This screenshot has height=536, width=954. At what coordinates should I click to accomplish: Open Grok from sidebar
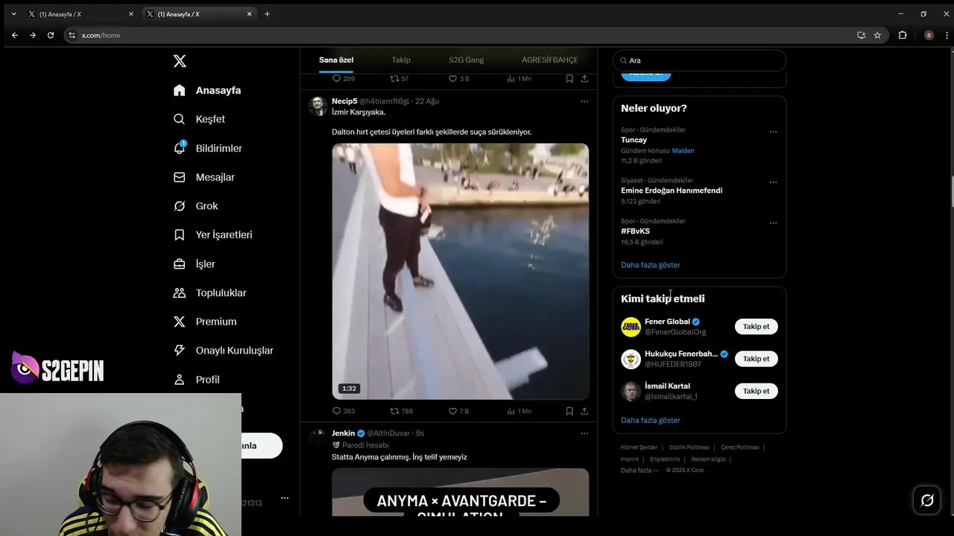tap(196, 206)
